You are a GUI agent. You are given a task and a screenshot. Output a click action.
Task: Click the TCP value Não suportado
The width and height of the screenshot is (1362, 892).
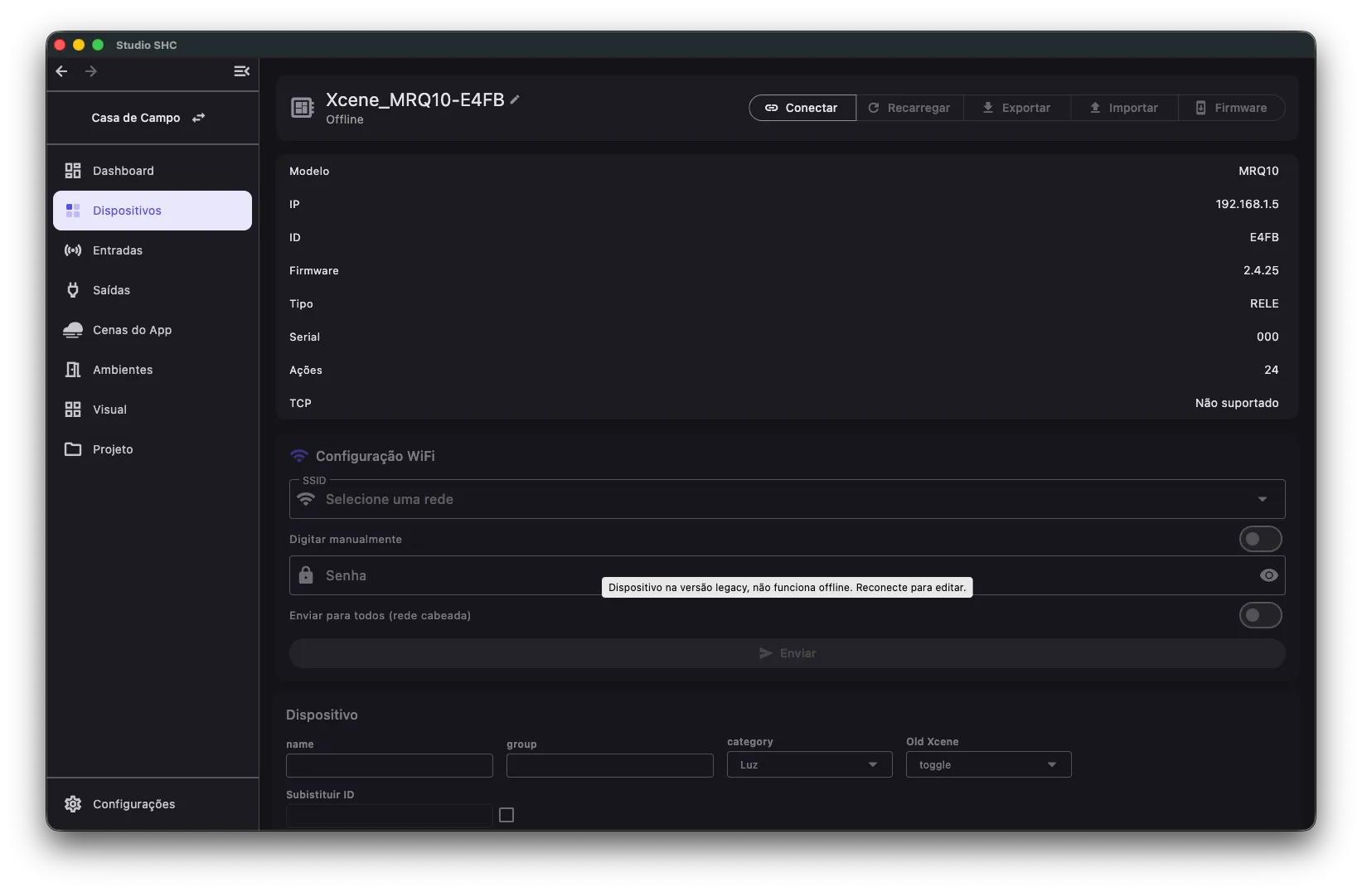point(1237,403)
